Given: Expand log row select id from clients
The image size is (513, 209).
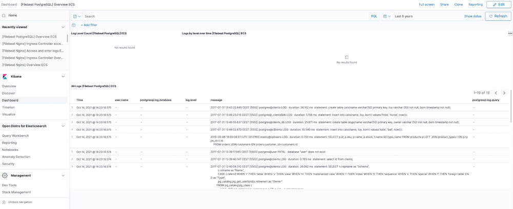Looking at the screenshot, I should [72, 159].
